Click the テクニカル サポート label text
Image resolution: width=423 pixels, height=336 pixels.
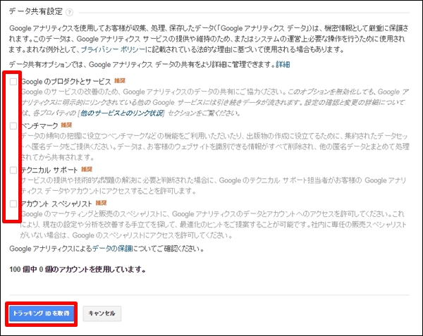(x=49, y=170)
